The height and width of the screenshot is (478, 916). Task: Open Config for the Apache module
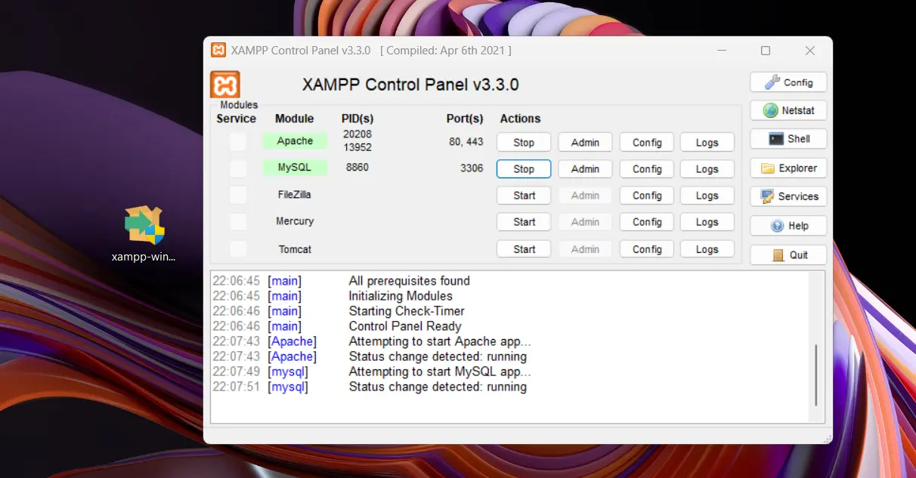(647, 143)
